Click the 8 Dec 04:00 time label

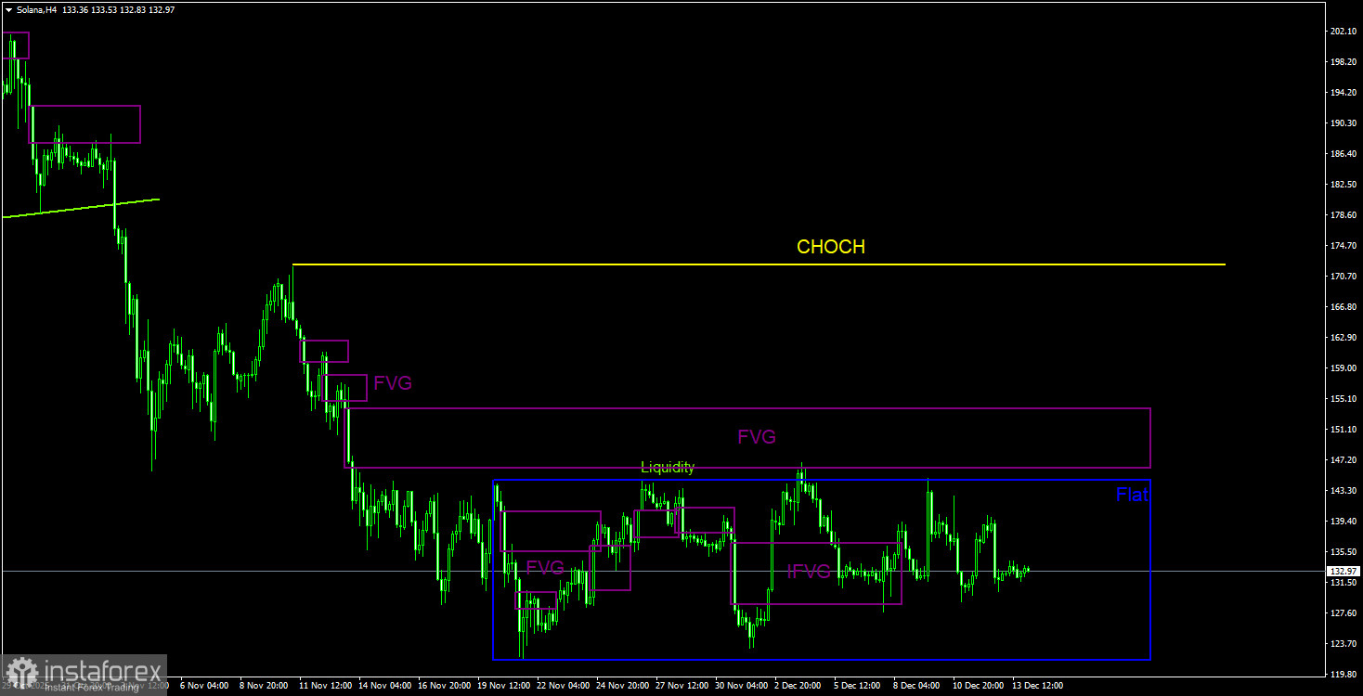click(x=917, y=686)
